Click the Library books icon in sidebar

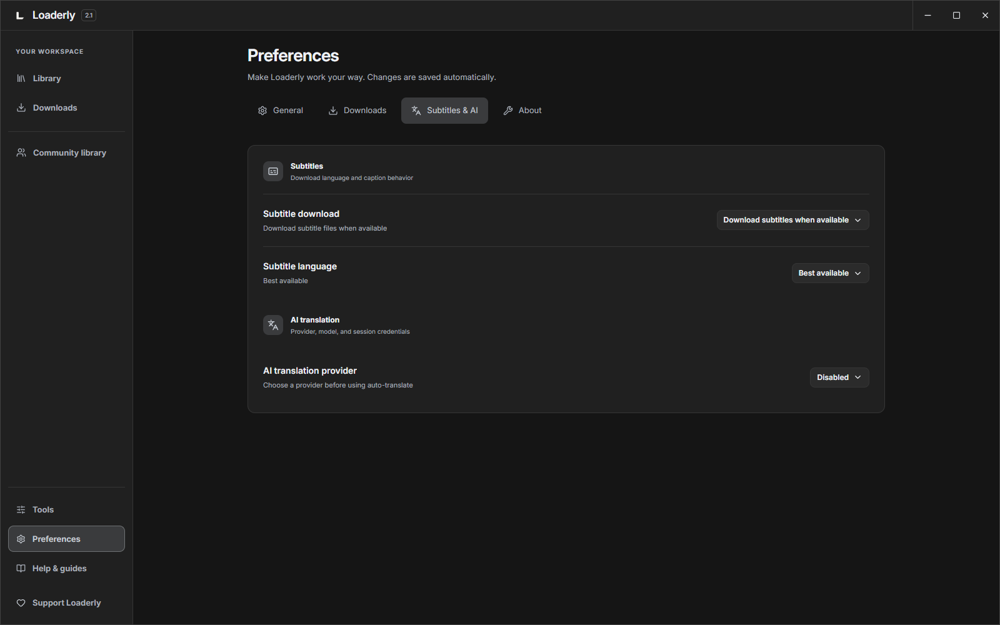tap(21, 78)
